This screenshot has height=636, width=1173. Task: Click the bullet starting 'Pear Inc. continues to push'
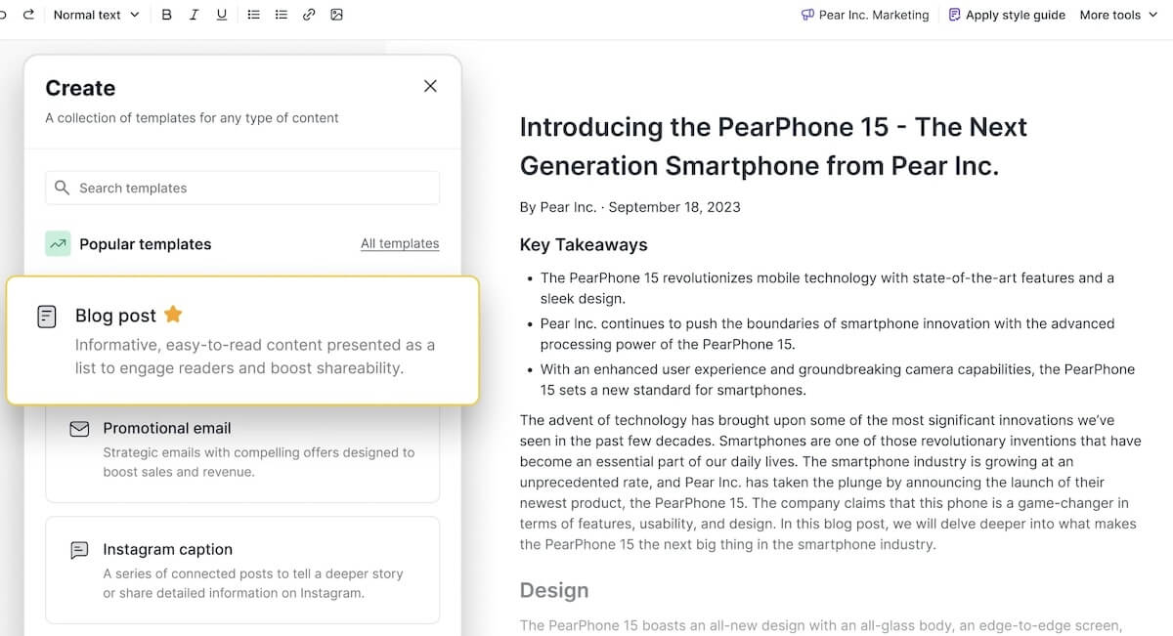827,334
